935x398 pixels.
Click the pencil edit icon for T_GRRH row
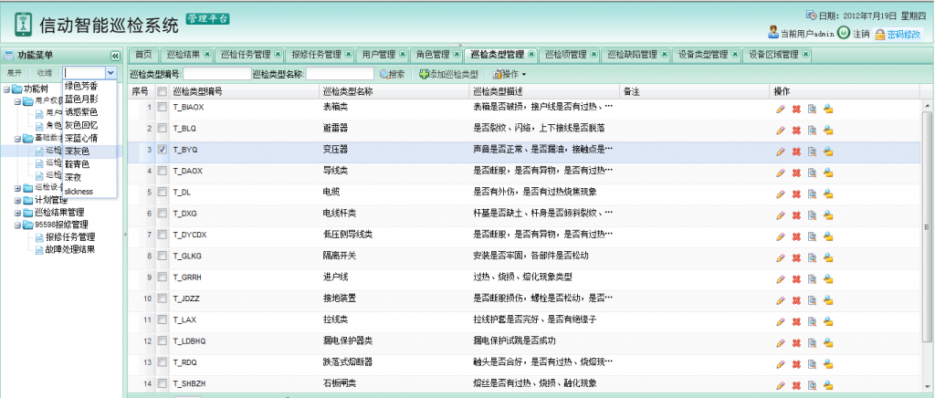pos(780,279)
